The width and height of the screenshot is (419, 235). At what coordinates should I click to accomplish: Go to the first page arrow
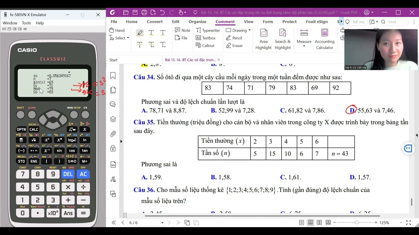(114, 223)
